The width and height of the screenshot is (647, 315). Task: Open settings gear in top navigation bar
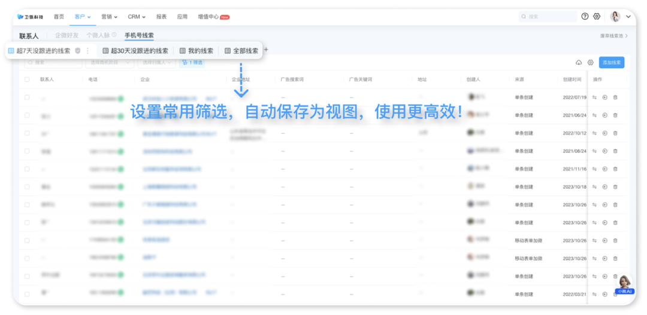click(x=597, y=17)
